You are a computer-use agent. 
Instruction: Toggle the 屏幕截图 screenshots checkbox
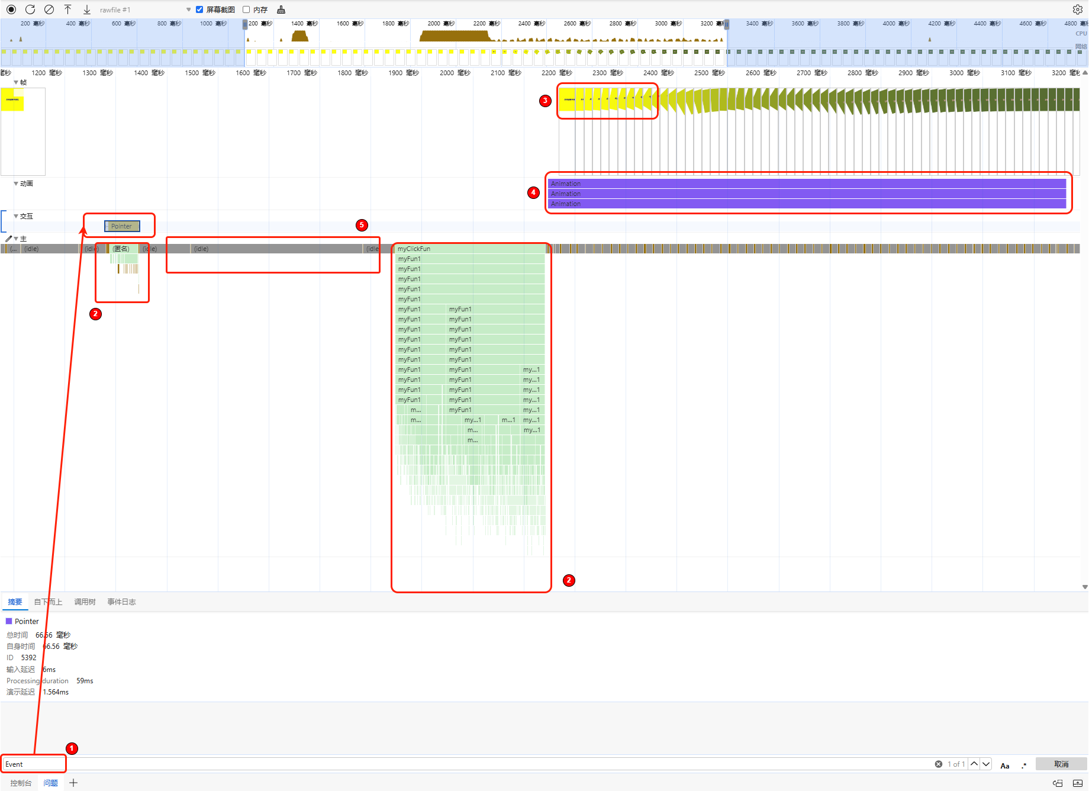coord(199,9)
